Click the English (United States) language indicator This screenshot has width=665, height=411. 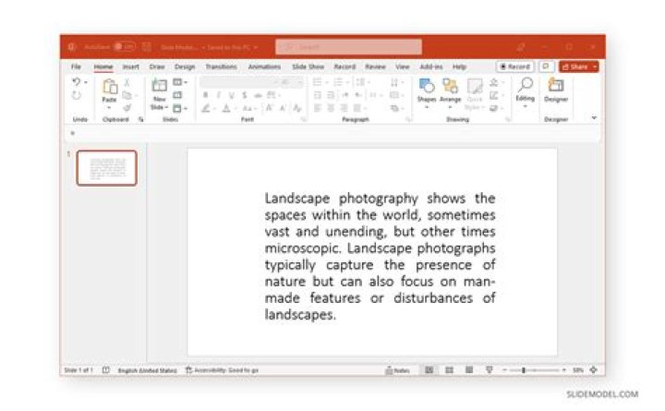(147, 370)
